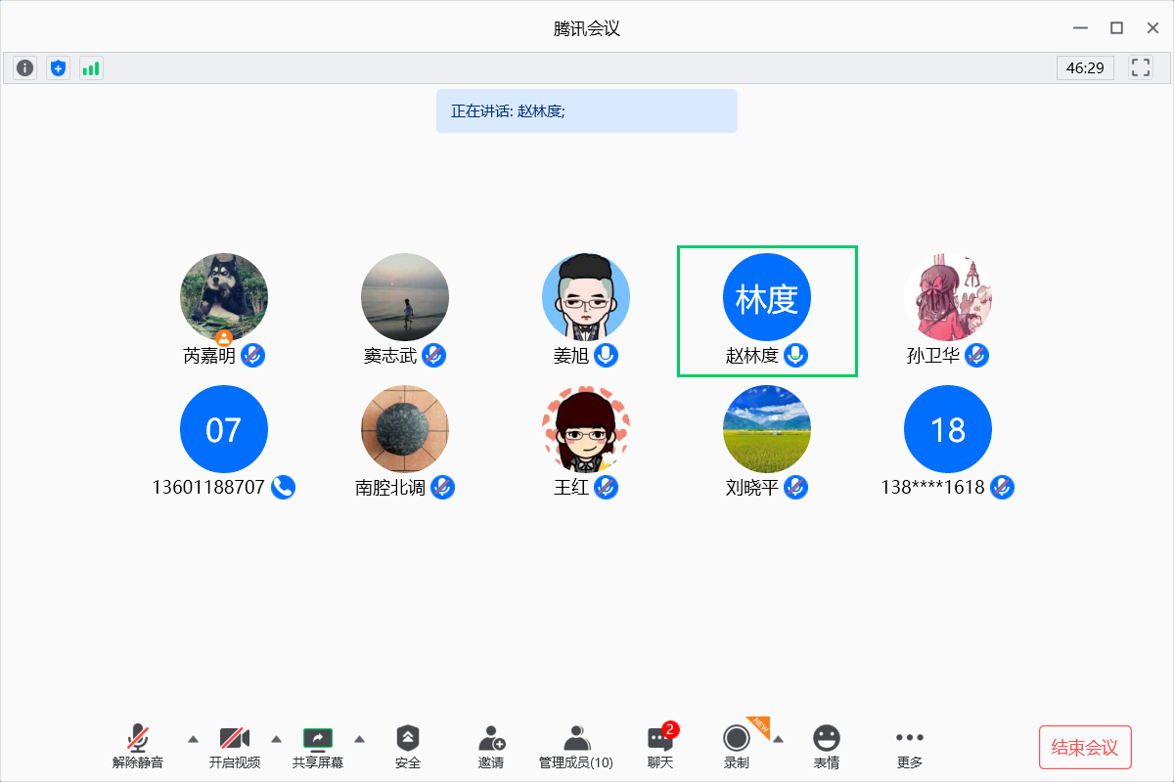
Task: Click 共享屏幕 to share screen
Action: pyautogui.click(x=318, y=747)
